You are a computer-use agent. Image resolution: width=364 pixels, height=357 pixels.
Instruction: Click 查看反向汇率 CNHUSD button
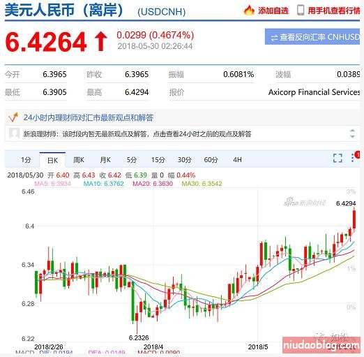312,37
